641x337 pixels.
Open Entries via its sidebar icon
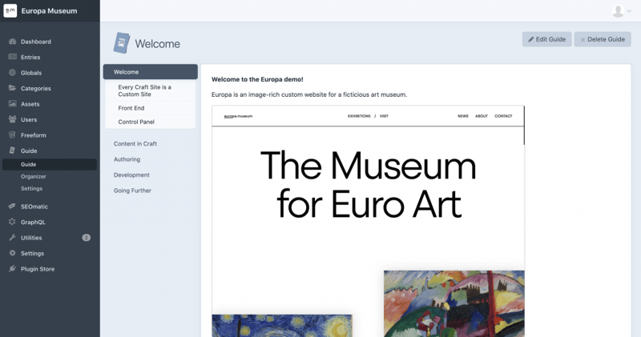pos(12,57)
